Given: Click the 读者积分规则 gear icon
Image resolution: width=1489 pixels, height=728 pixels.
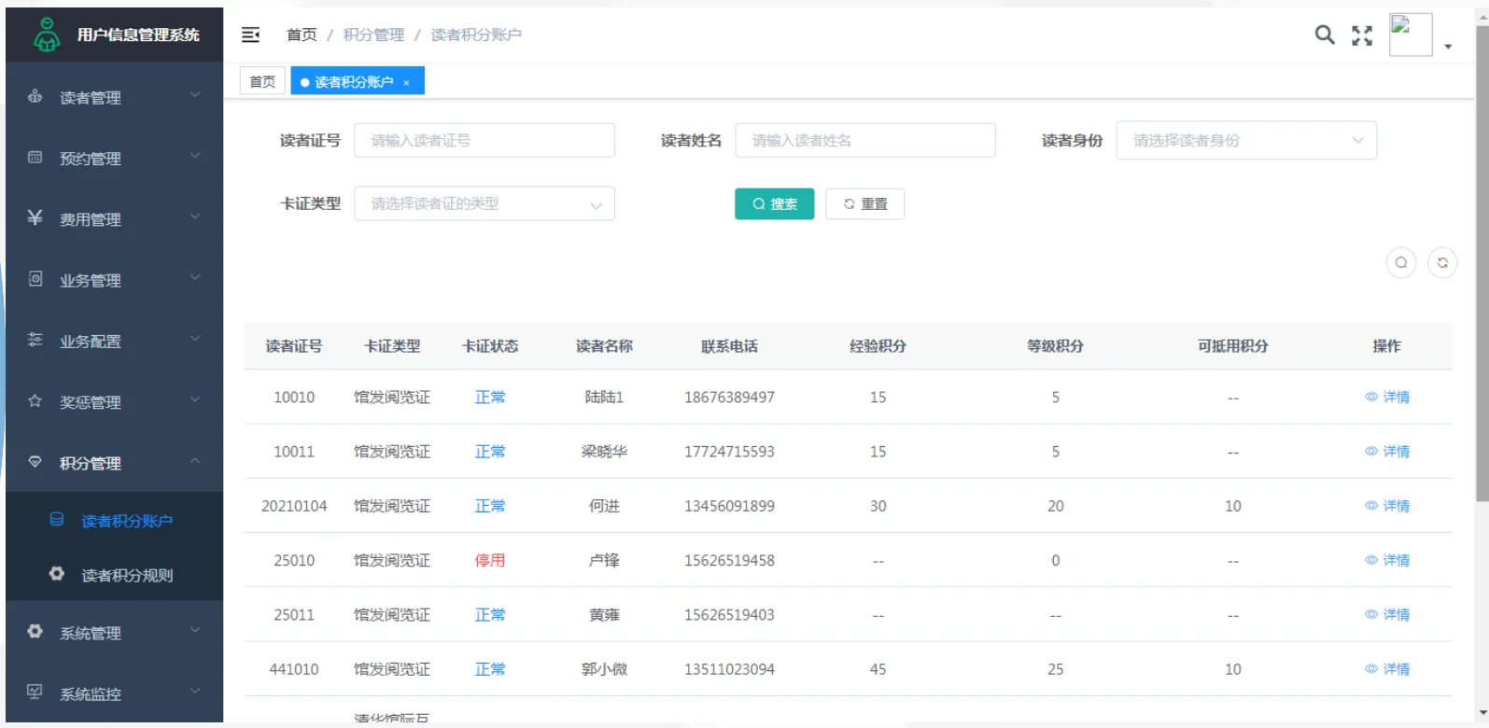Looking at the screenshot, I should pyautogui.click(x=57, y=573).
